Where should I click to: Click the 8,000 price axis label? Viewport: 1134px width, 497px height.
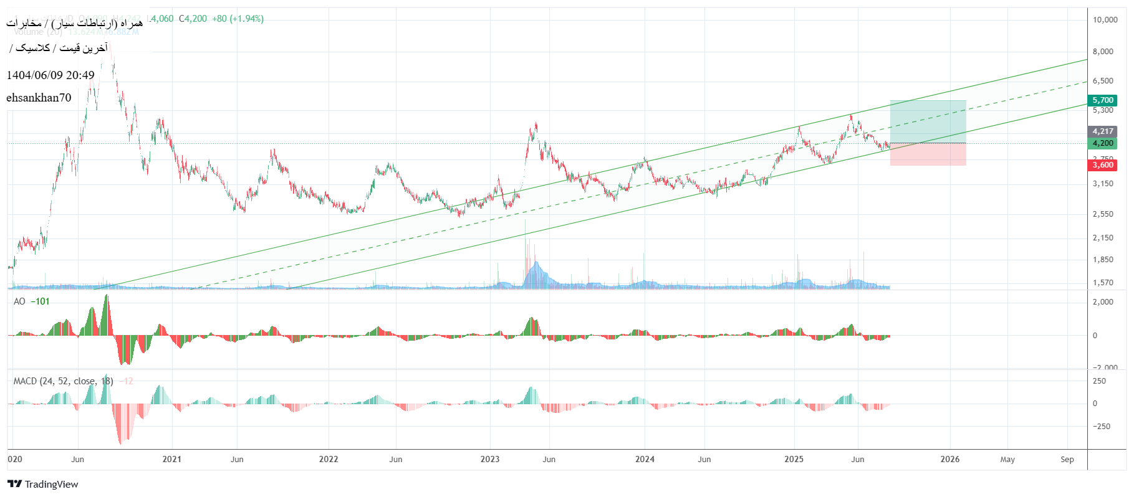point(1103,52)
